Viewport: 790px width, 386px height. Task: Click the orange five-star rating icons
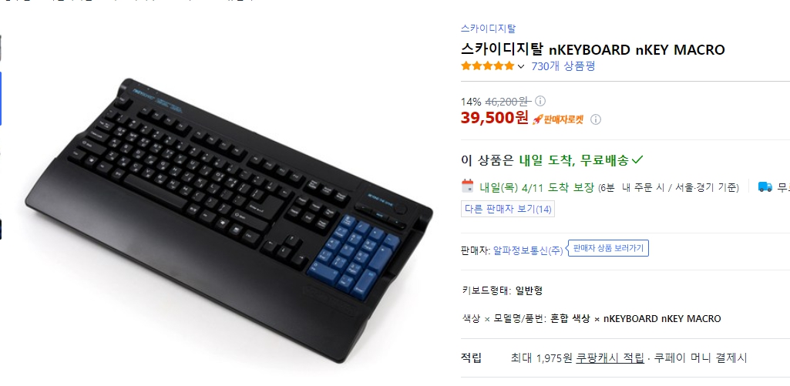pos(487,66)
